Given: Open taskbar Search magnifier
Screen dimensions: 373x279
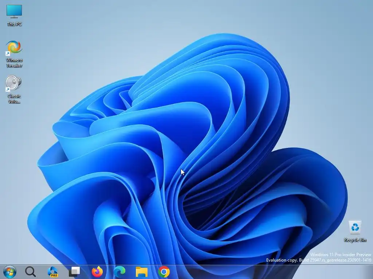Looking at the screenshot, I should 31,272.
